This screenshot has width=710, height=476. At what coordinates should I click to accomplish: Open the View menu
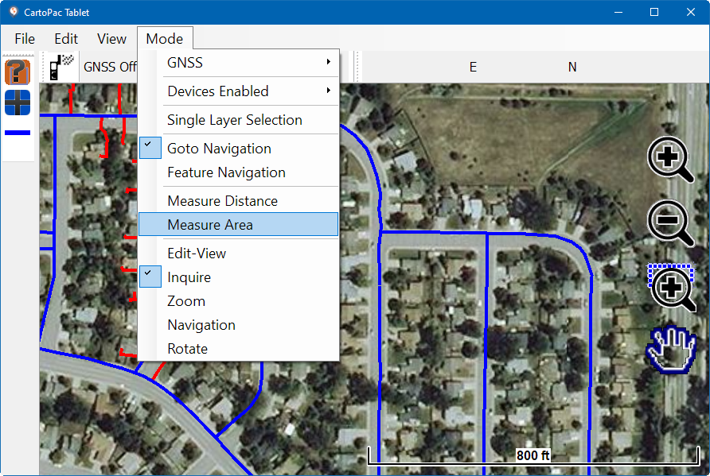(x=111, y=38)
